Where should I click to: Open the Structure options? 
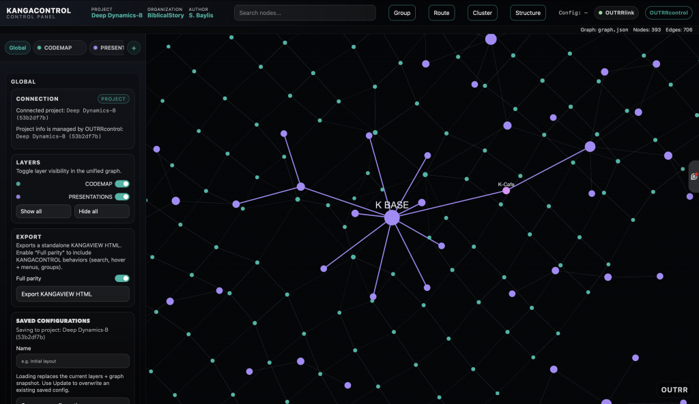pyautogui.click(x=528, y=13)
